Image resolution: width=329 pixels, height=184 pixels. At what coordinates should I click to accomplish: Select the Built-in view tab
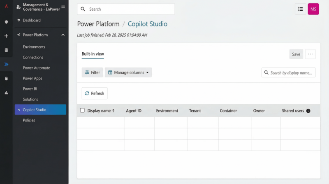pyautogui.click(x=93, y=54)
